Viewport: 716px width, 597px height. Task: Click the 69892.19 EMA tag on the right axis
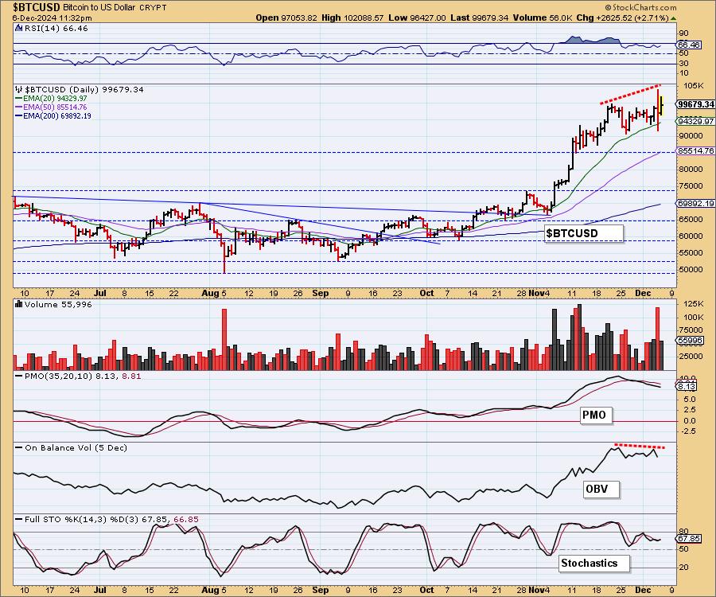pos(696,203)
